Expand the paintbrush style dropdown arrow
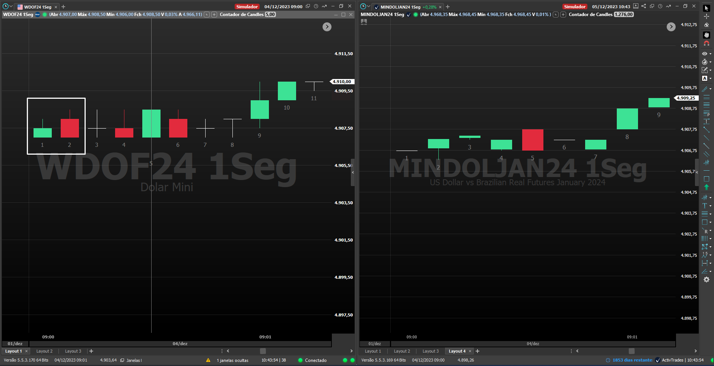This screenshot has width=714, height=366. (710, 89)
